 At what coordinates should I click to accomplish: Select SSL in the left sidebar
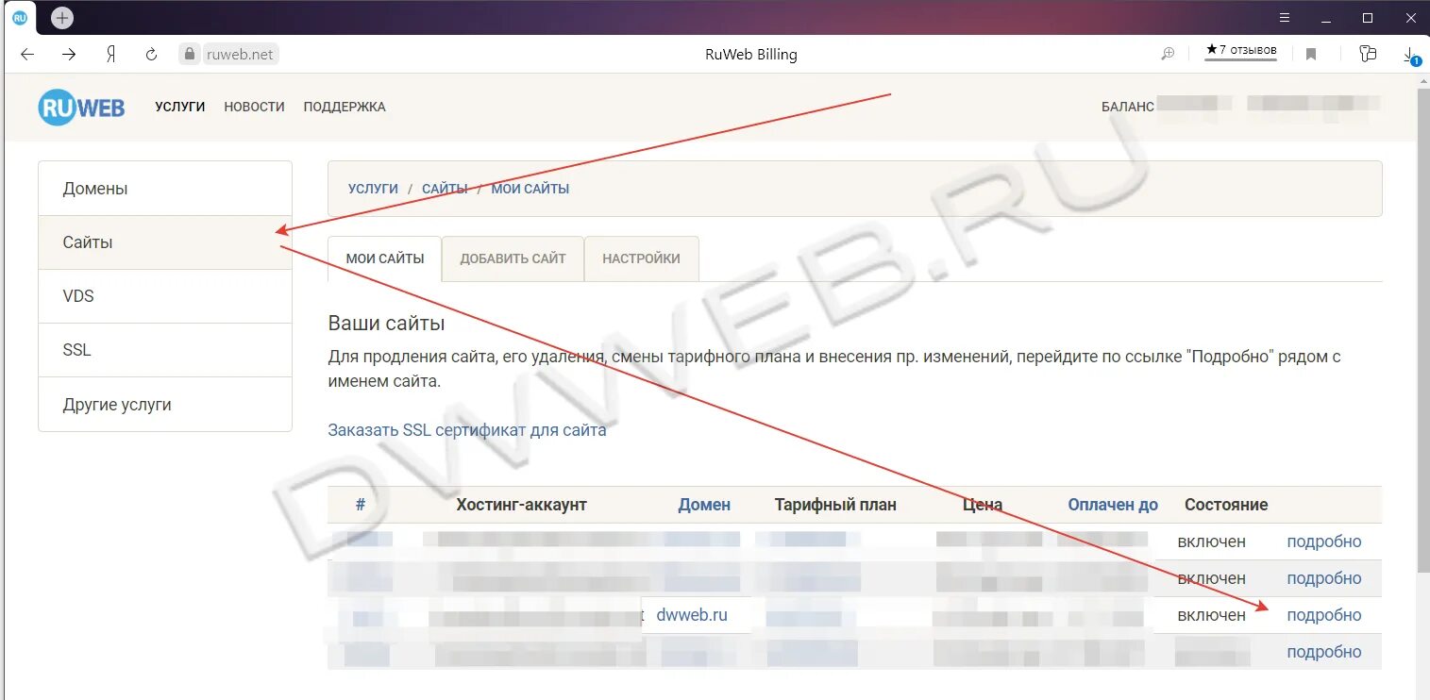click(165, 350)
